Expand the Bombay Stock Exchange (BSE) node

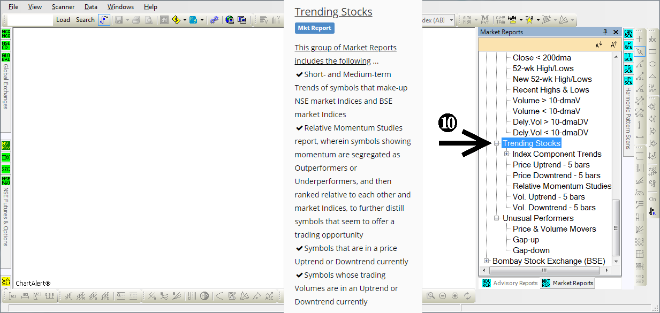[x=487, y=261]
